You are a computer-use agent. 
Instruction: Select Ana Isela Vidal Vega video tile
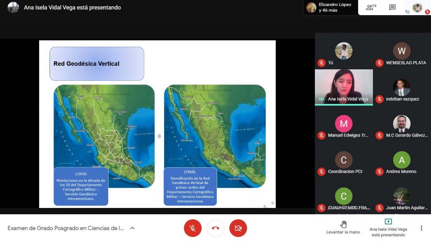tap(344, 87)
